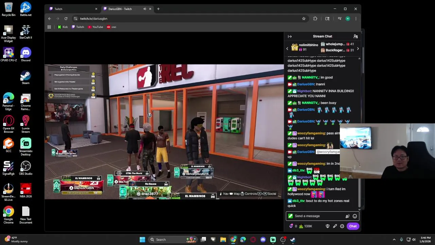The image size is (435, 245).
Task: Select Lumia Stream desktop icon
Action: pyautogui.click(x=26, y=125)
